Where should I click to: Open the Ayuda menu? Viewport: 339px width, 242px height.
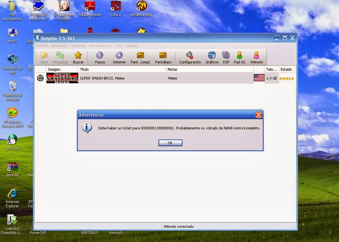131,45
